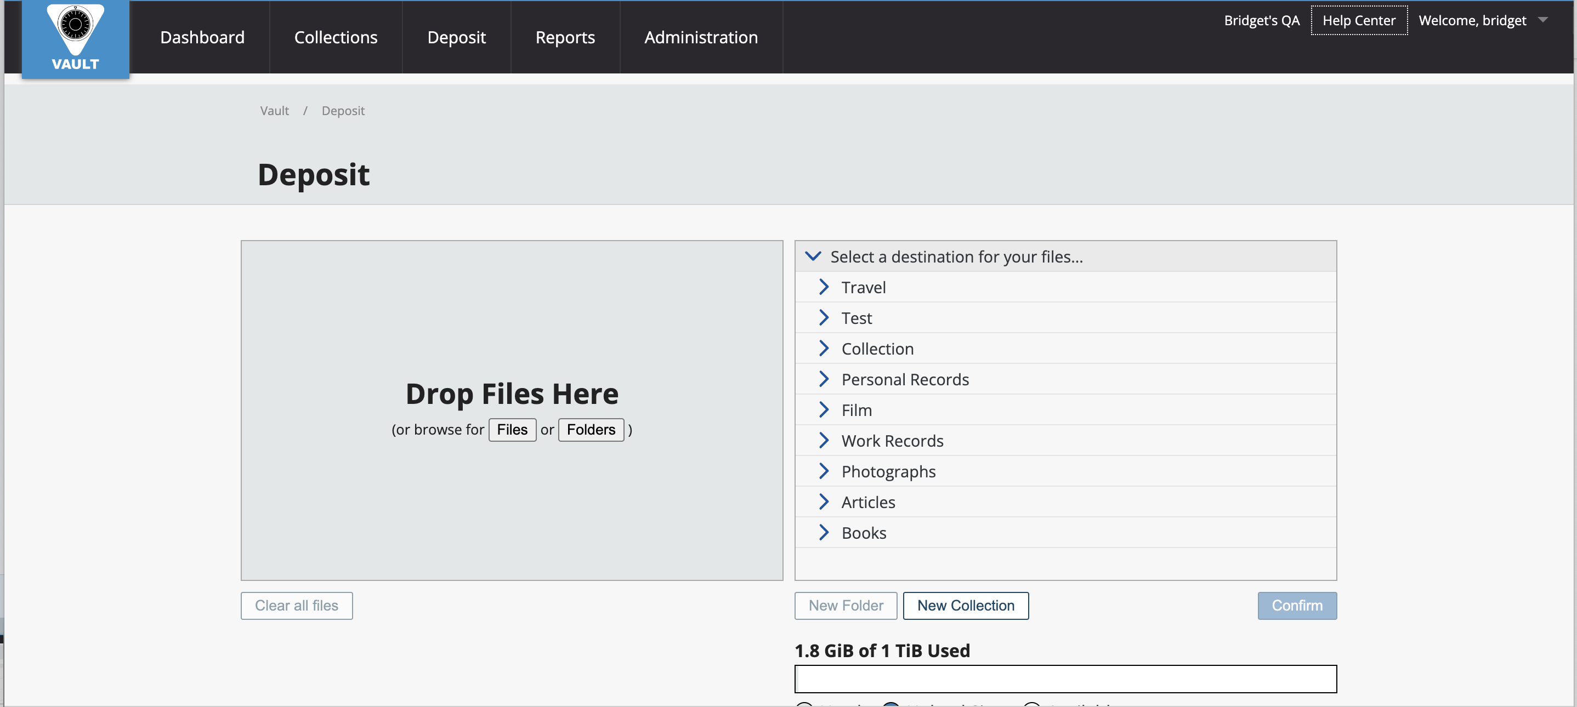Open the Administration nav item
Screen dimensions: 1577x707
[x=700, y=37]
